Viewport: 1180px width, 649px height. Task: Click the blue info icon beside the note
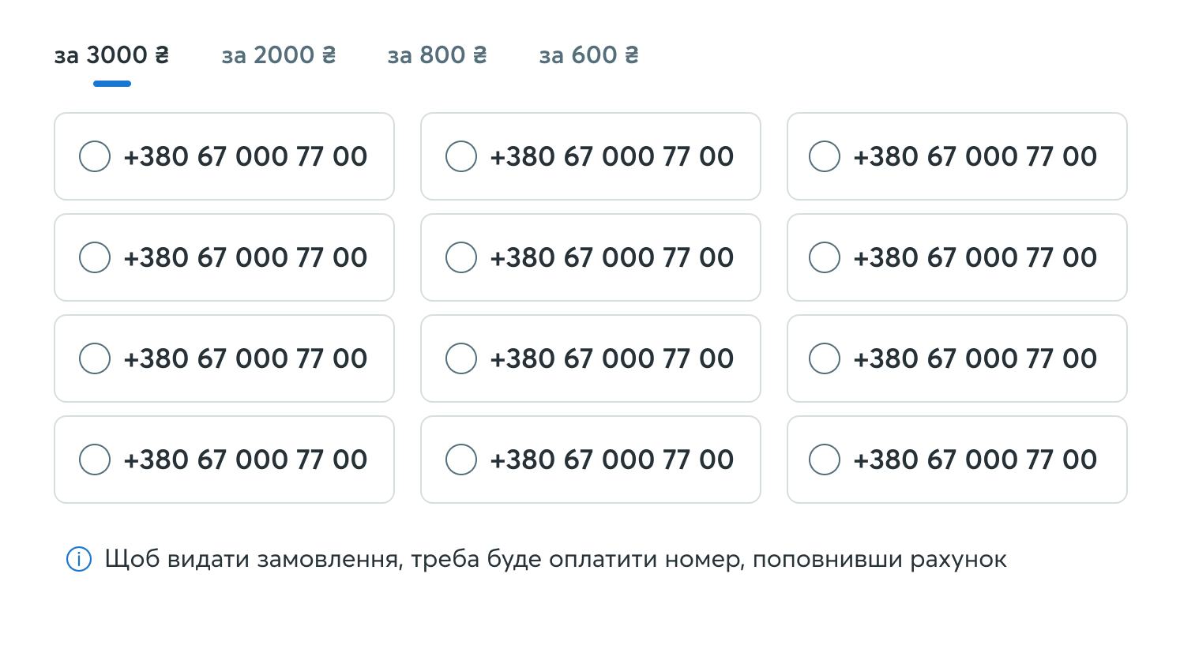[79, 560]
